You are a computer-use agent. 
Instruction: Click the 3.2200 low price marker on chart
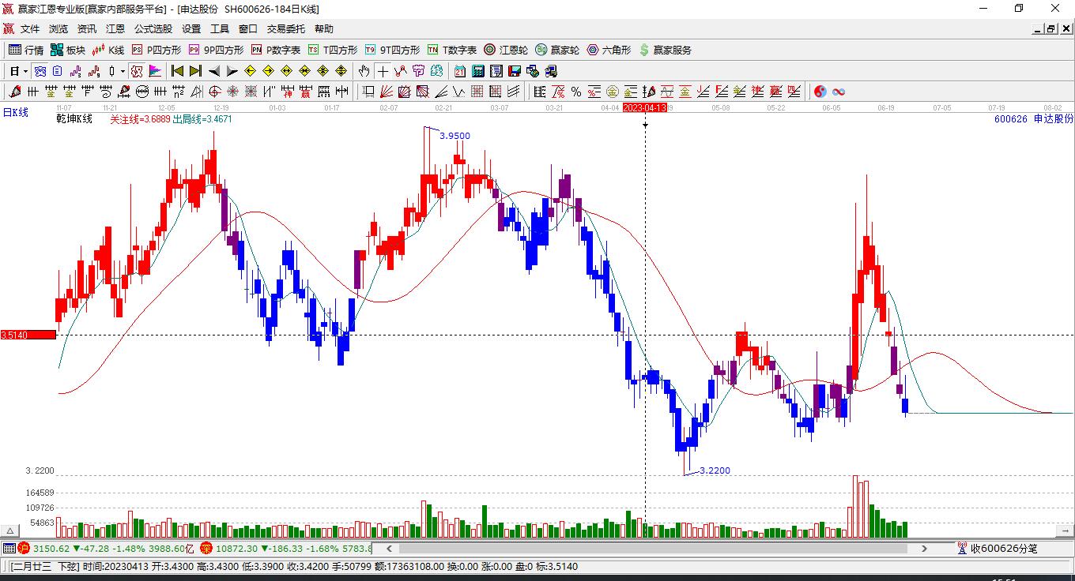pos(715,470)
